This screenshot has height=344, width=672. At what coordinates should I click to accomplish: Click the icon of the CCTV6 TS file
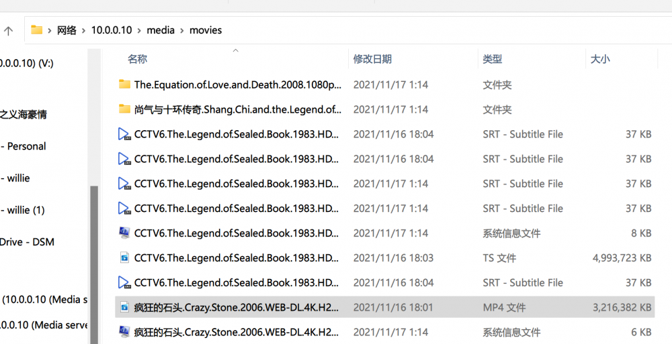coord(124,257)
